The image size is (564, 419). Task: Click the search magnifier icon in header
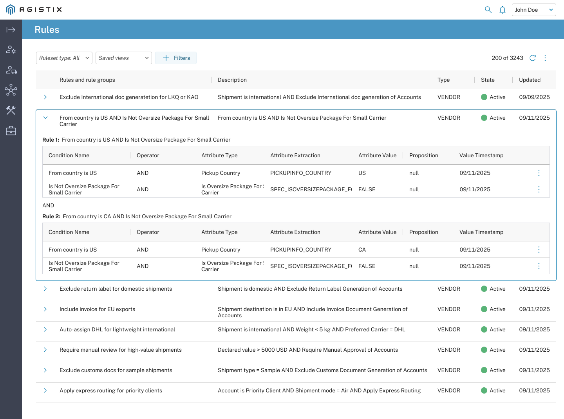(488, 10)
